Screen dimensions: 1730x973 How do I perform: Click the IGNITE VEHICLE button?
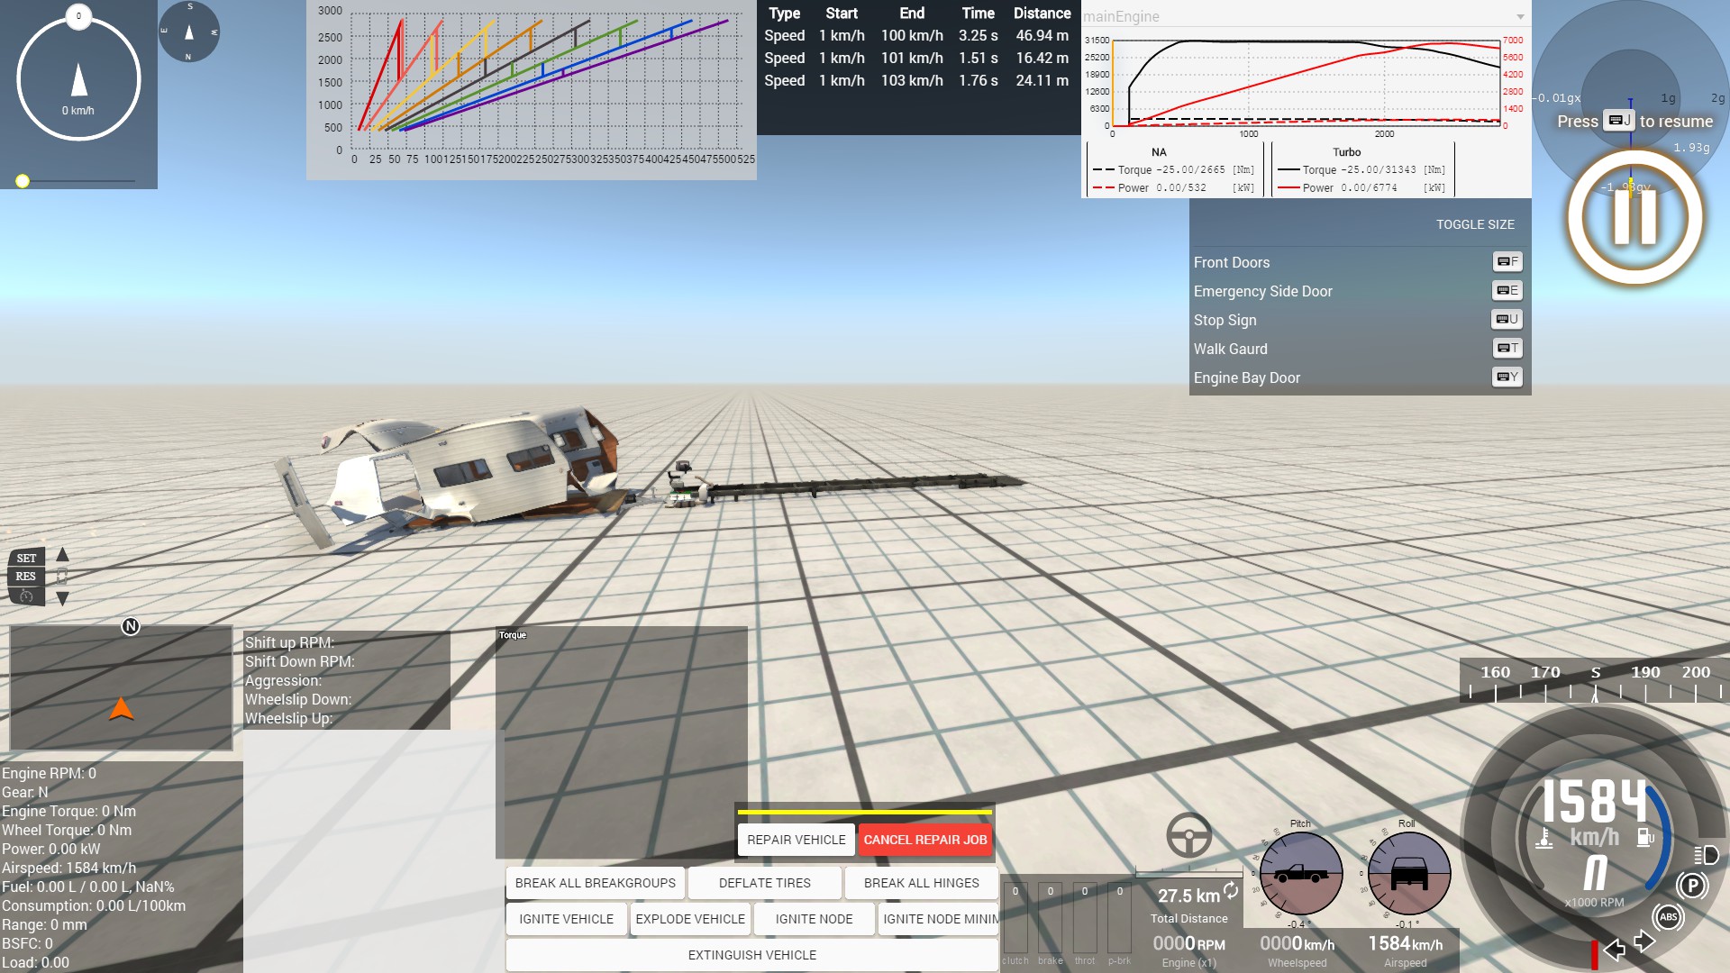click(566, 919)
